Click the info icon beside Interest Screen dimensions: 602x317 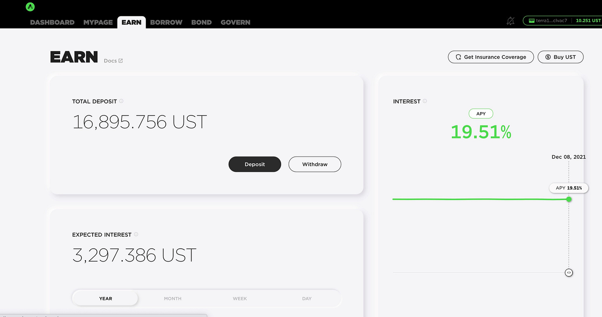click(425, 101)
